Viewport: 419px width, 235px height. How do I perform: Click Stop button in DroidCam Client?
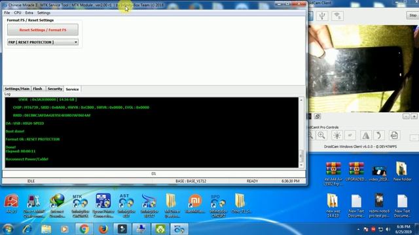tap(412, 16)
